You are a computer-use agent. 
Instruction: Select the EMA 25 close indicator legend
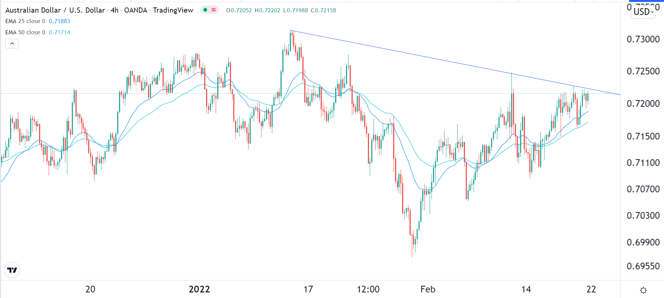25,21
